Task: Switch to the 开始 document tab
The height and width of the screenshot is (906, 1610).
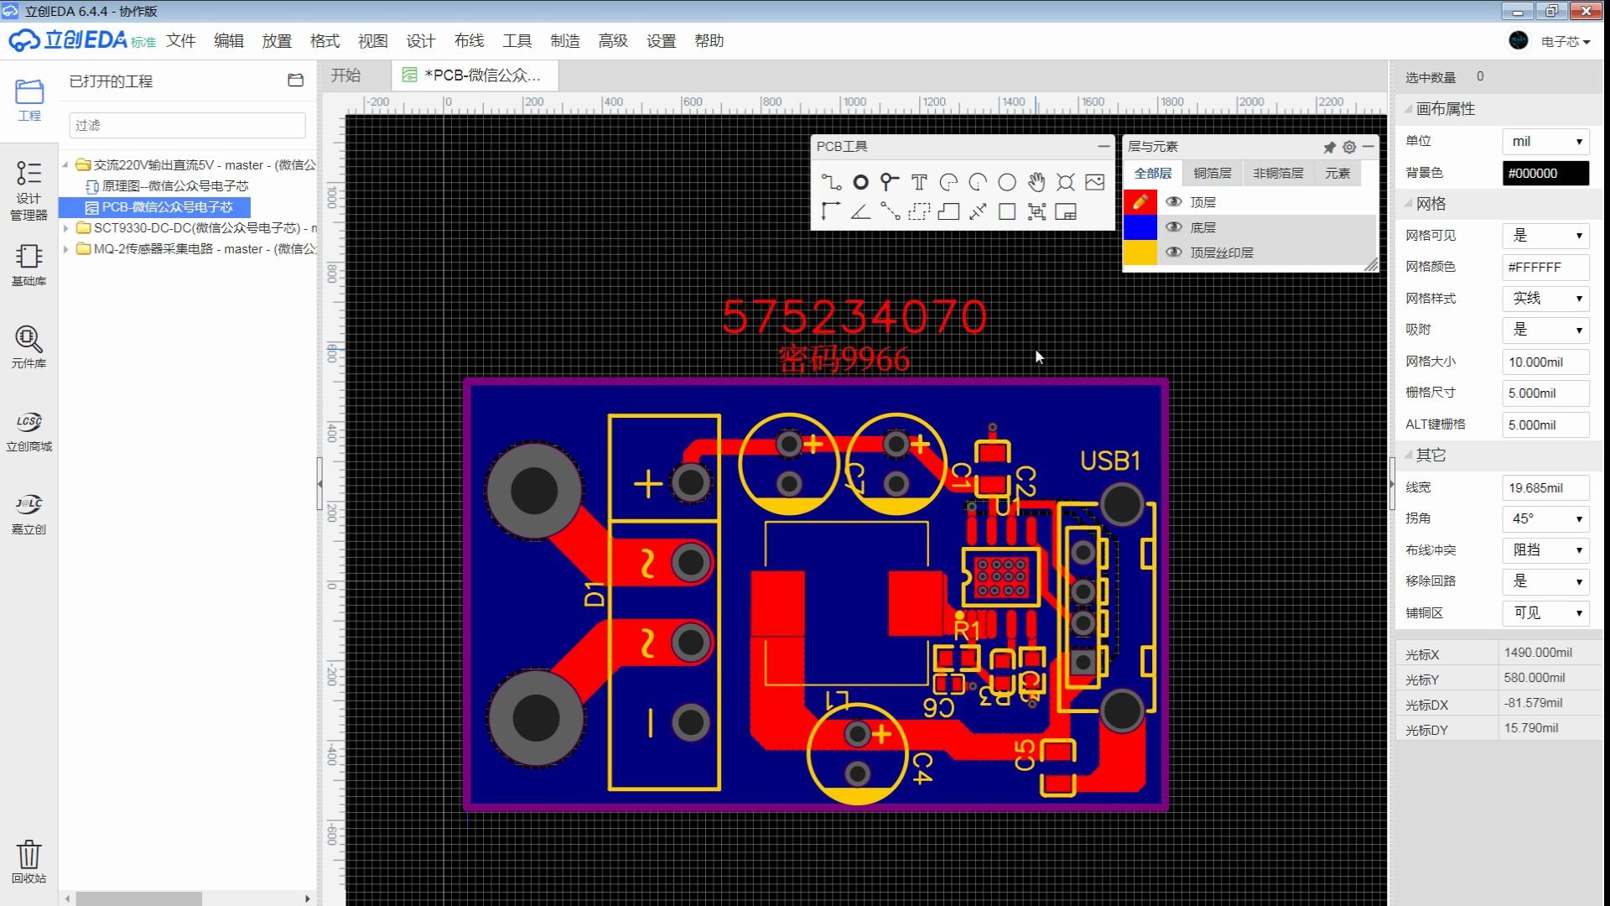Action: (345, 75)
